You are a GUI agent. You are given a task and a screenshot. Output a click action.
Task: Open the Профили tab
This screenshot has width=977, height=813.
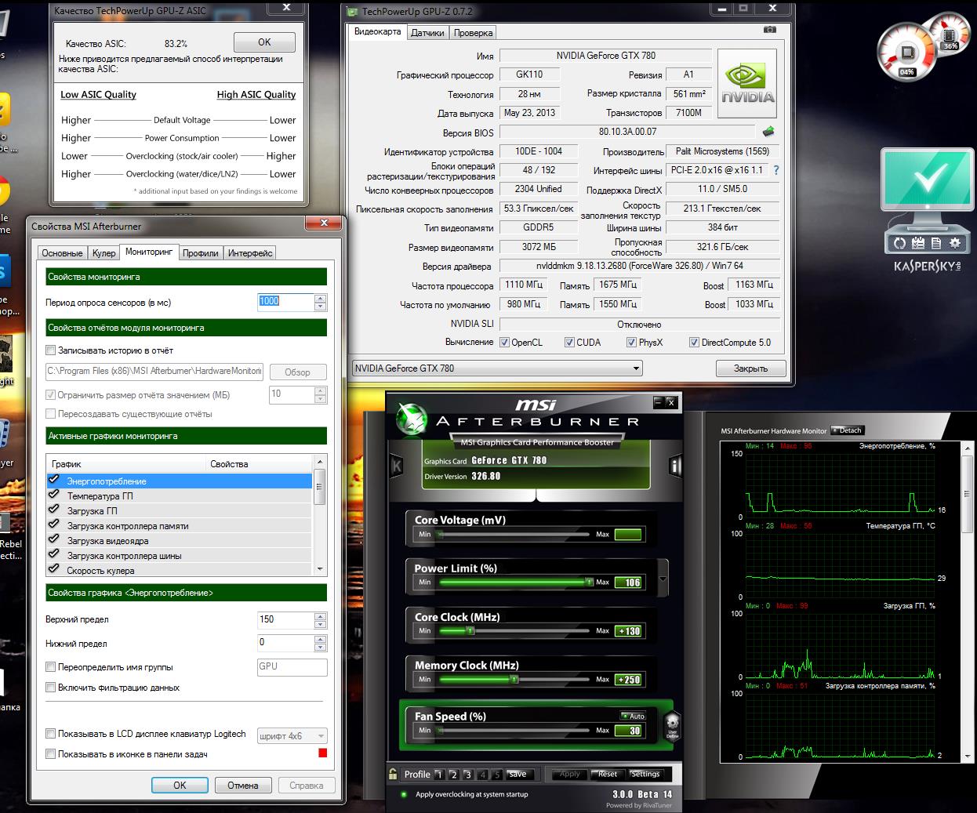click(201, 253)
